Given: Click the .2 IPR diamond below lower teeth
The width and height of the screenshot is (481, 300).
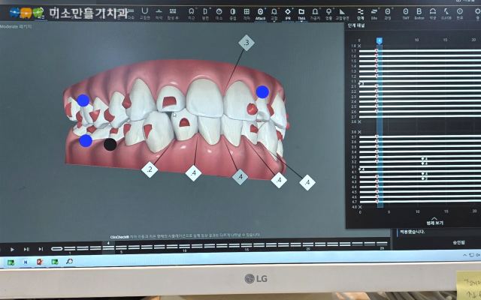Looking at the screenshot, I should pyautogui.click(x=150, y=169).
